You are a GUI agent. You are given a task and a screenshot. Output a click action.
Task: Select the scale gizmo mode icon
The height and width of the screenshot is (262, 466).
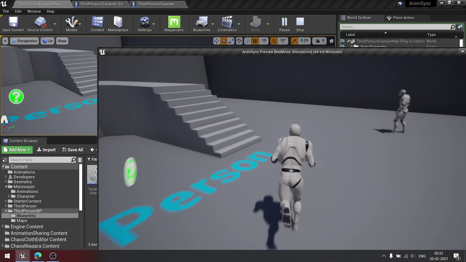point(231,41)
